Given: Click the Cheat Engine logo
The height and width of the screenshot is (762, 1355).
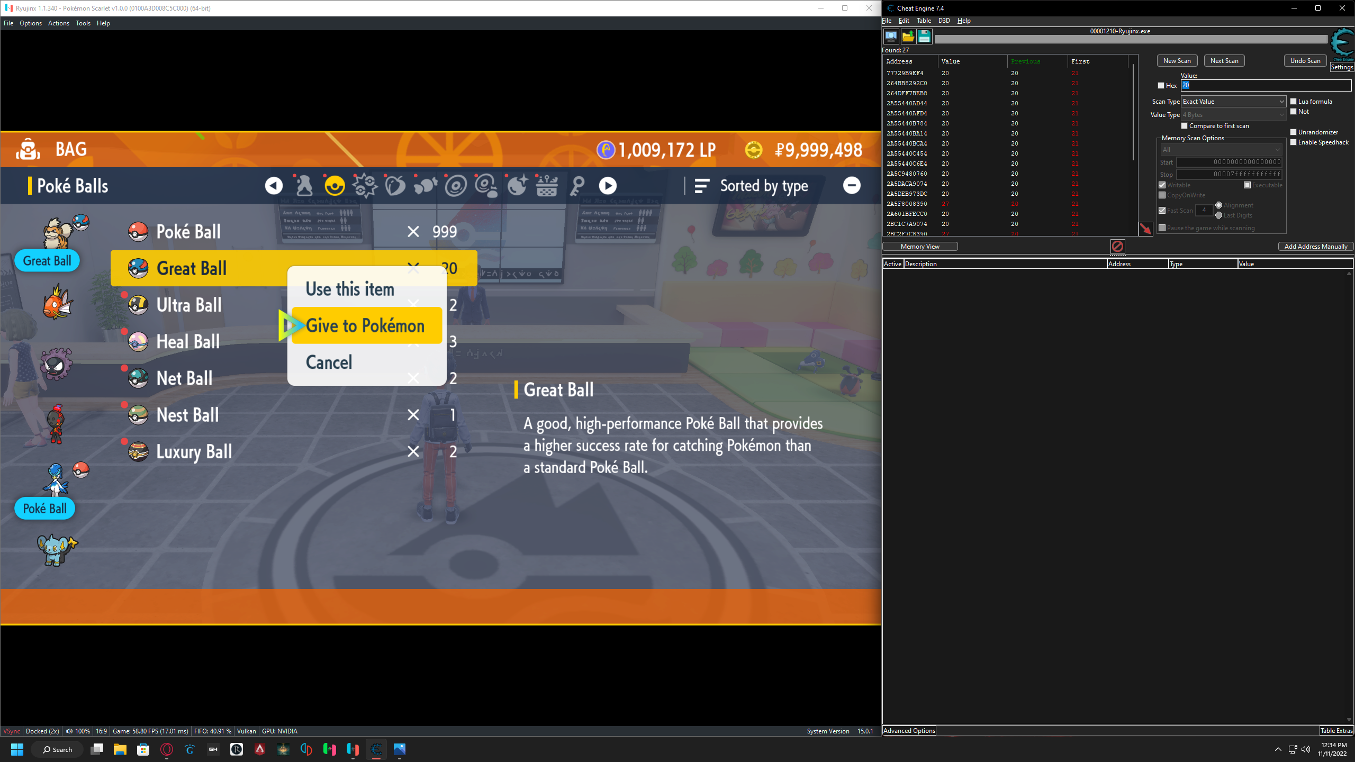Looking at the screenshot, I should 1342,43.
